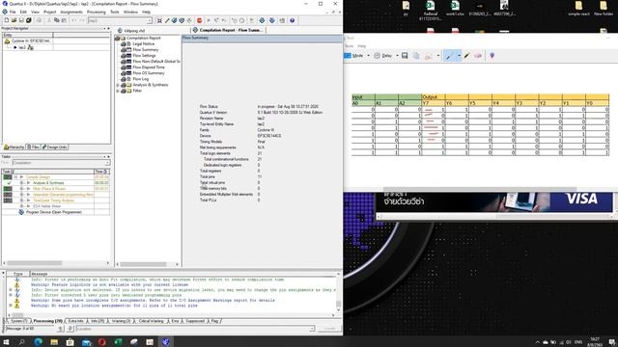
Task: Select Flow Summary in report tree
Action: [146, 49]
